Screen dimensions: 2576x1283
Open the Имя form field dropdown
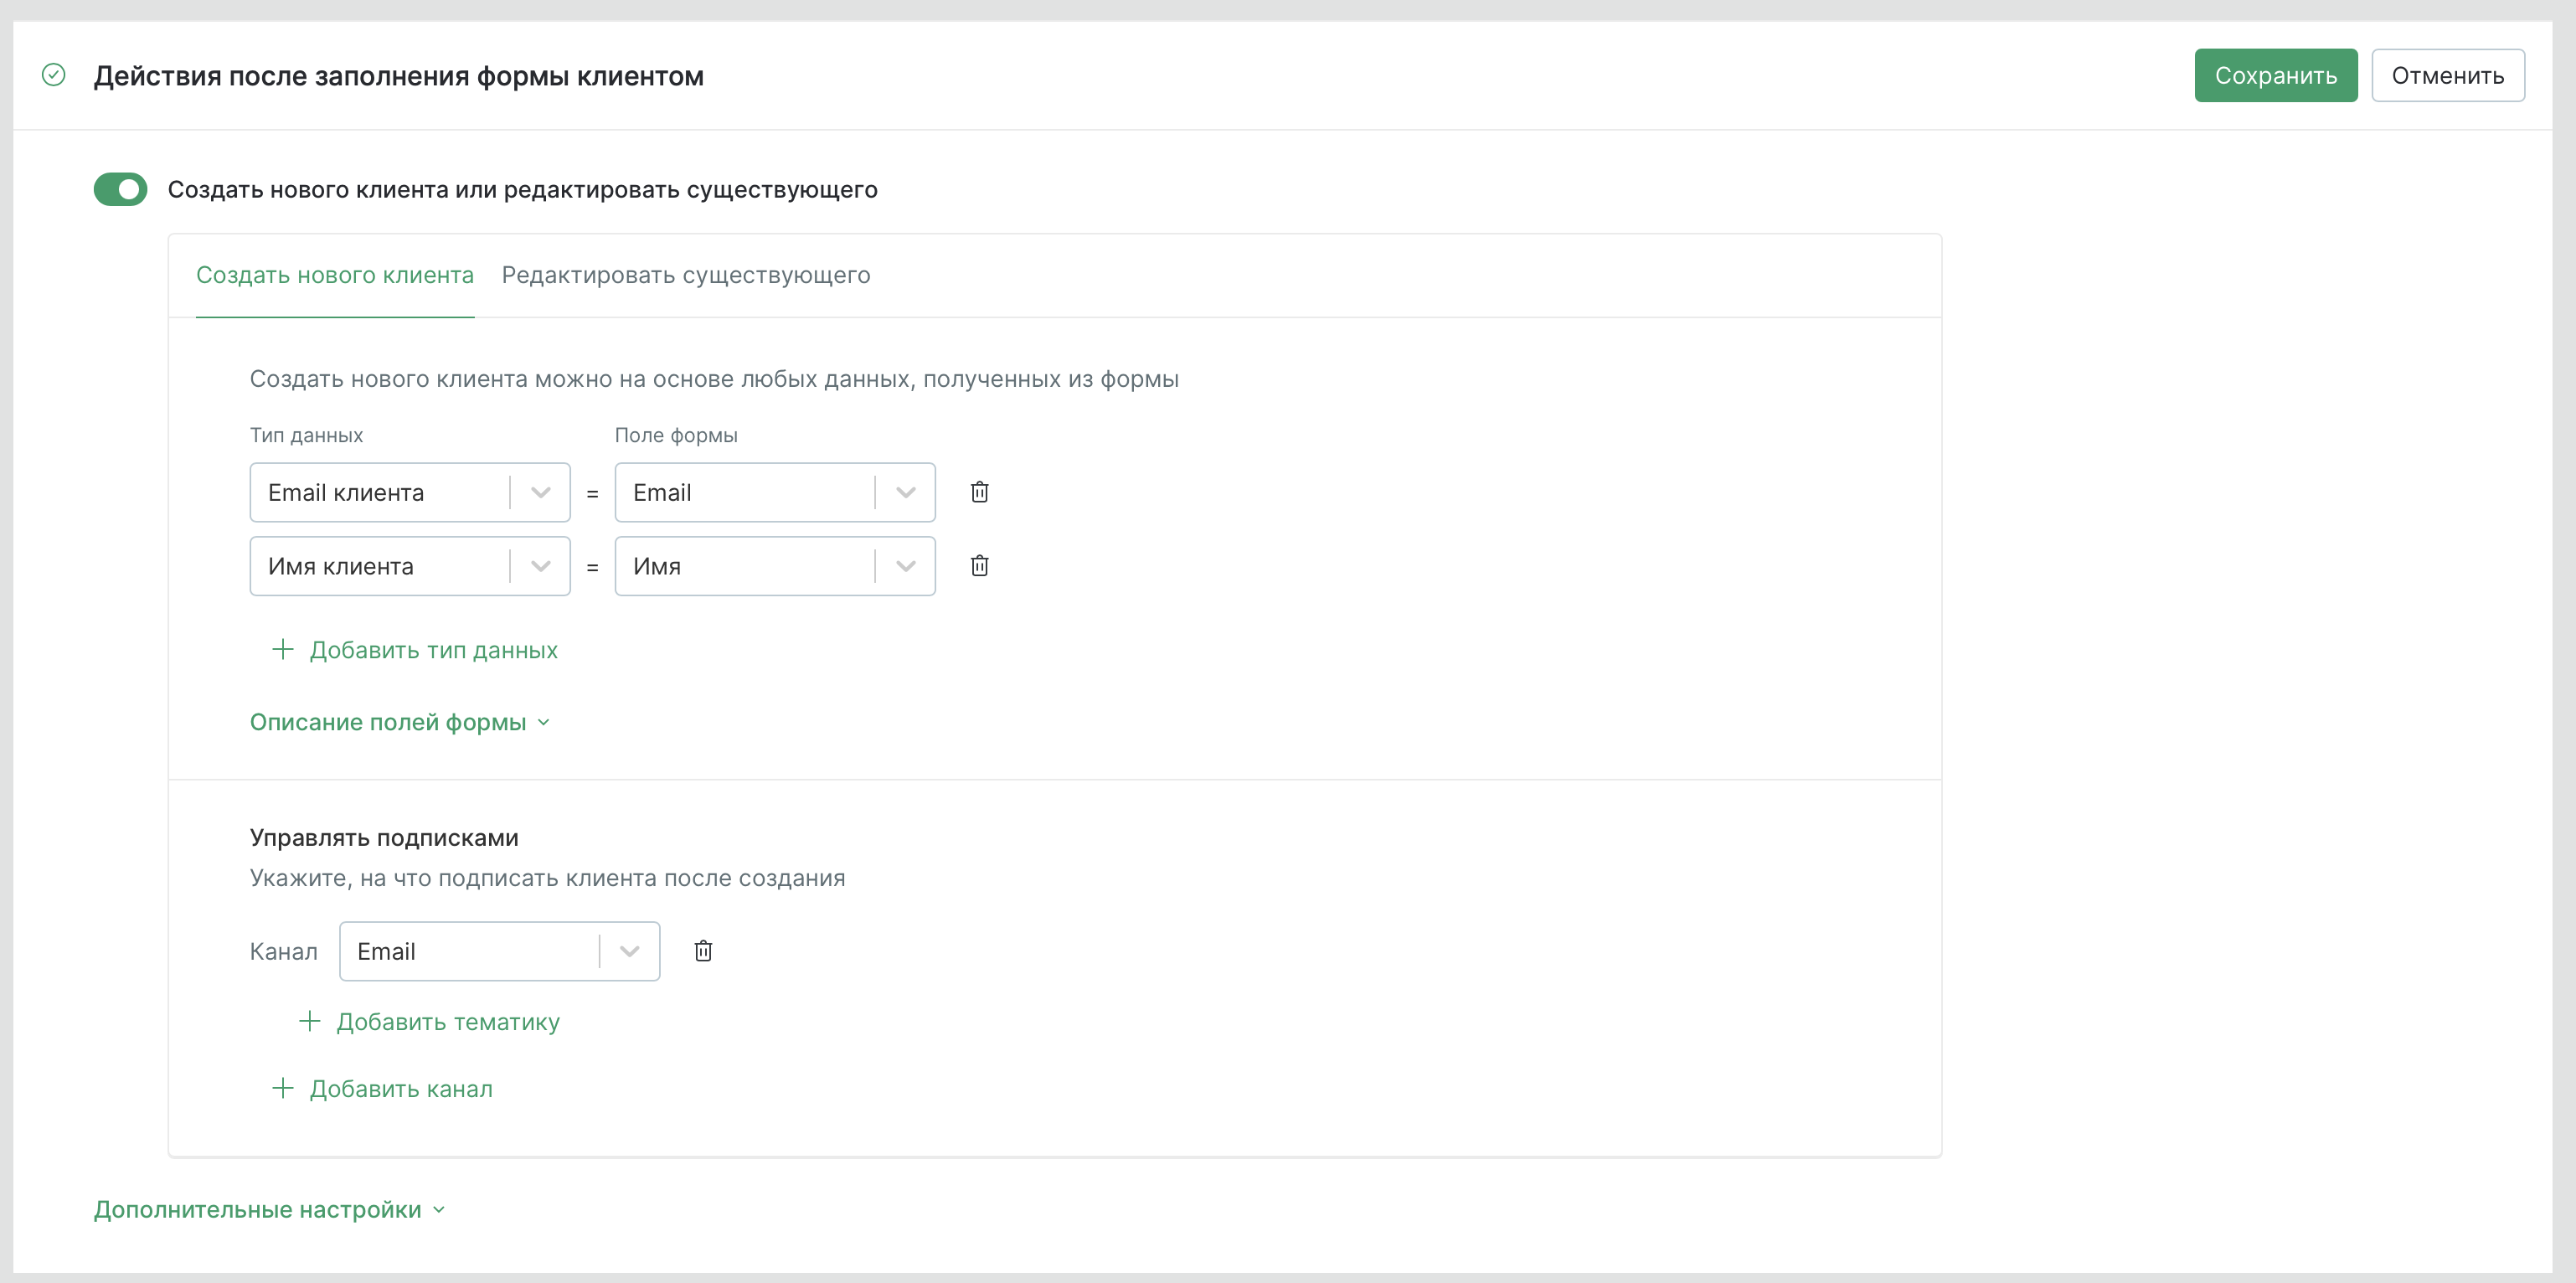point(775,566)
